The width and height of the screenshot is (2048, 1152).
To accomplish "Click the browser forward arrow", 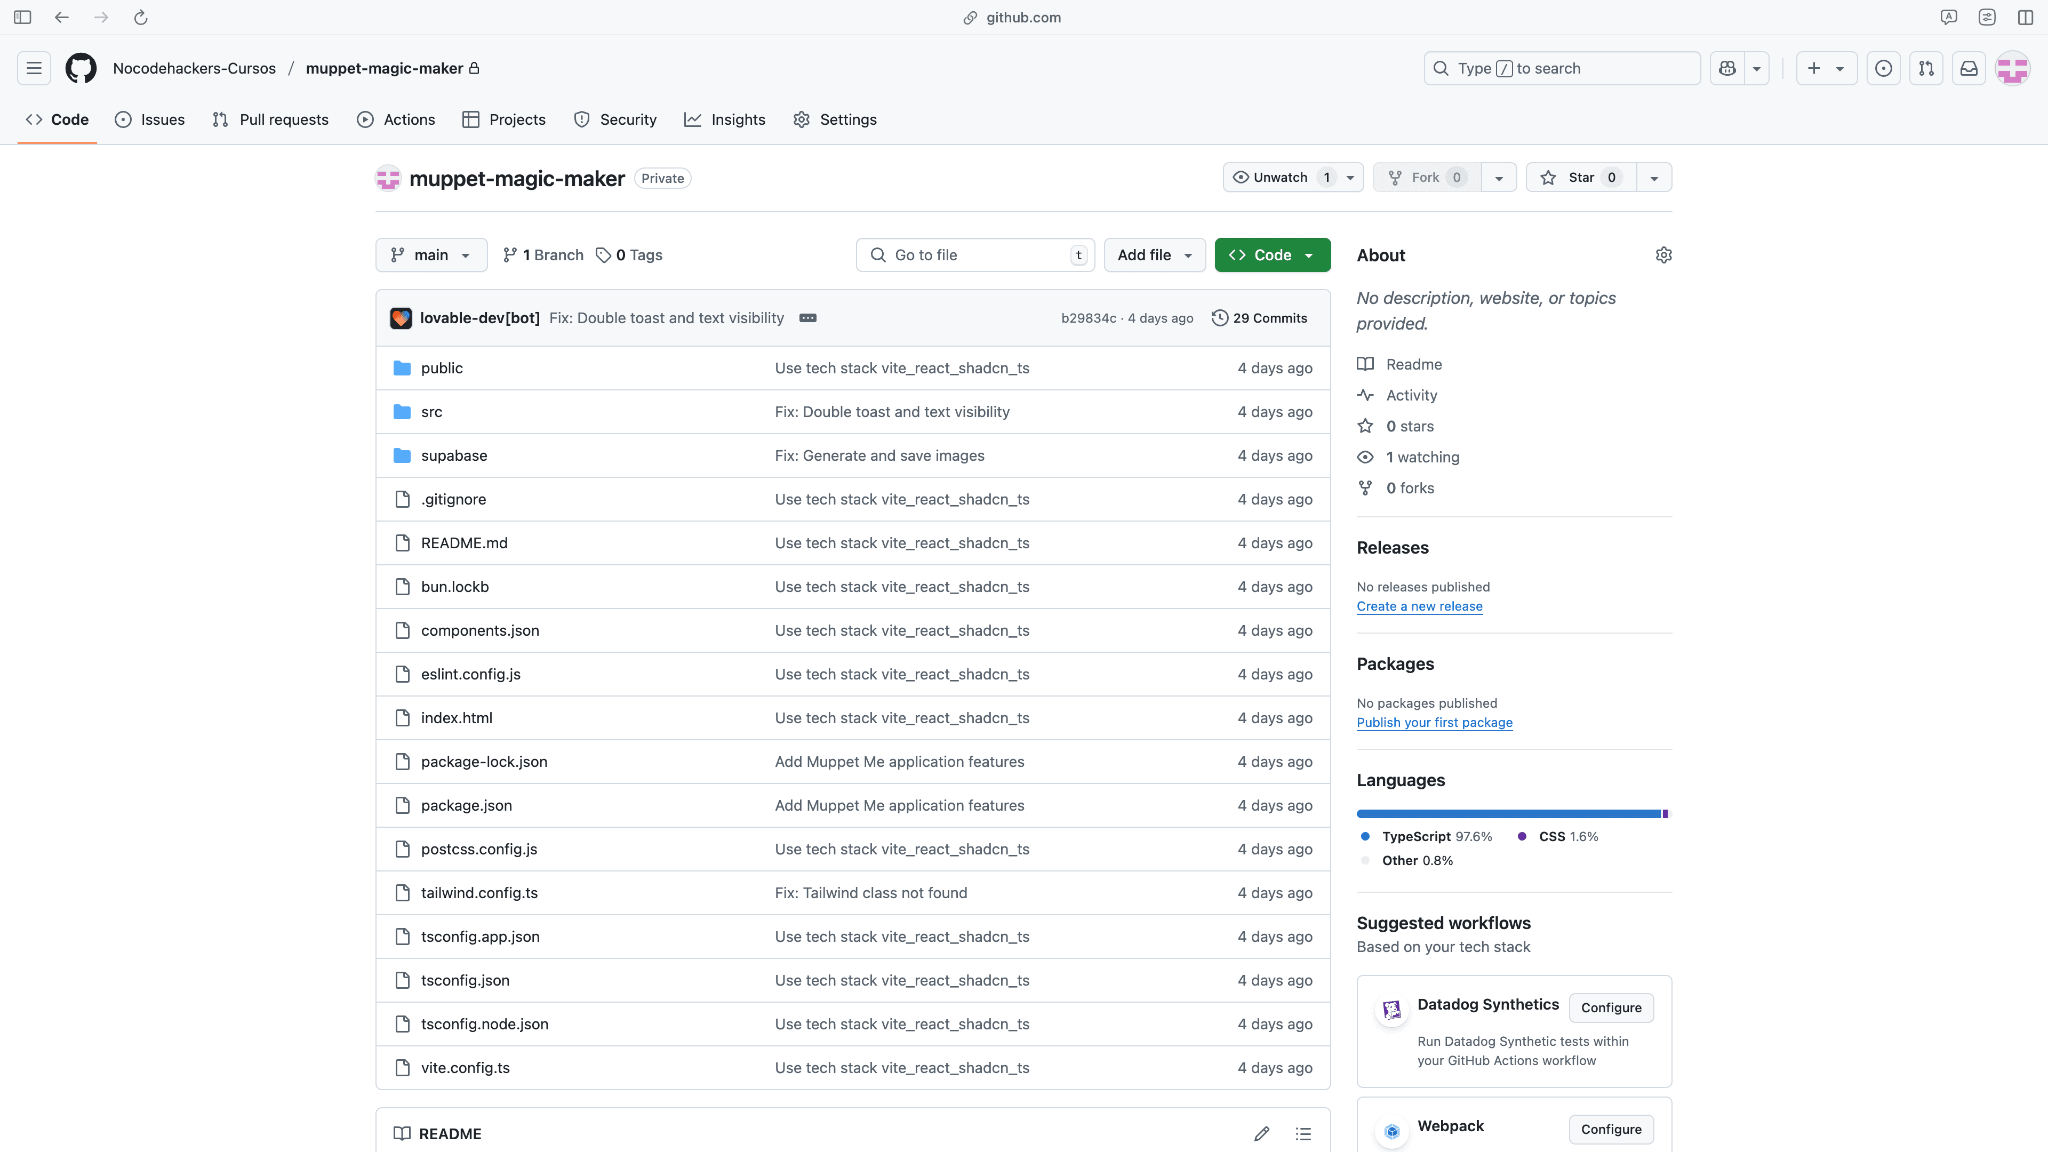I will (x=101, y=18).
